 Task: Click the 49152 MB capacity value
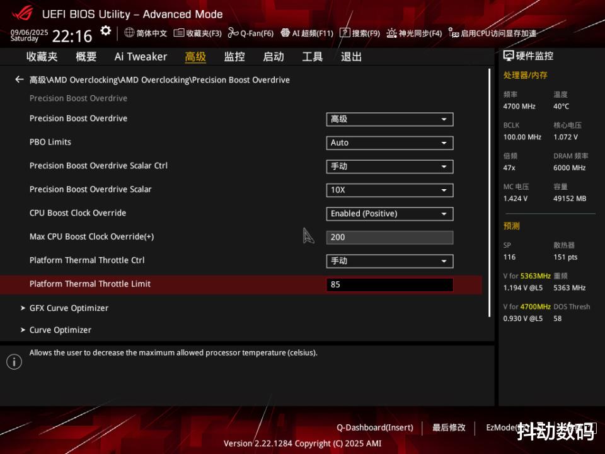[570, 199]
